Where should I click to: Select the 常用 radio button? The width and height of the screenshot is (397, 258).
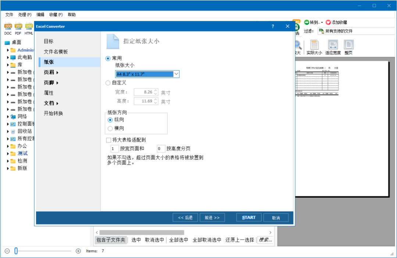(x=108, y=58)
